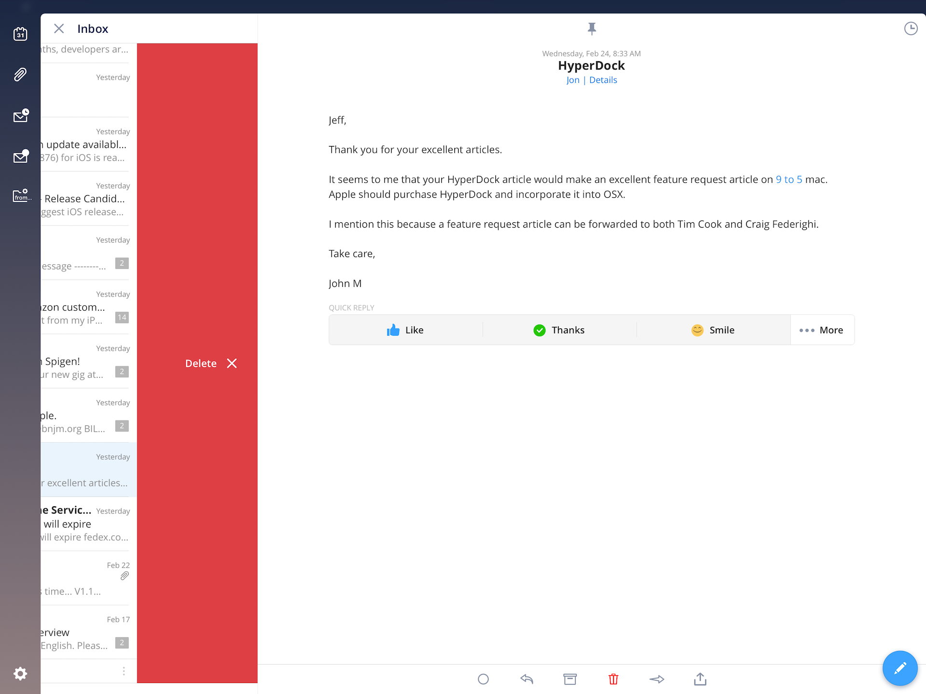The height and width of the screenshot is (694, 926).
Task: Open the unread mail folder icon
Action: click(21, 156)
